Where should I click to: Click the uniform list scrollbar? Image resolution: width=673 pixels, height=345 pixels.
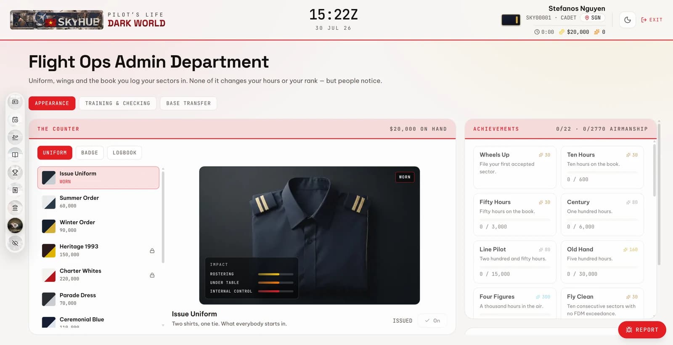pos(163,217)
